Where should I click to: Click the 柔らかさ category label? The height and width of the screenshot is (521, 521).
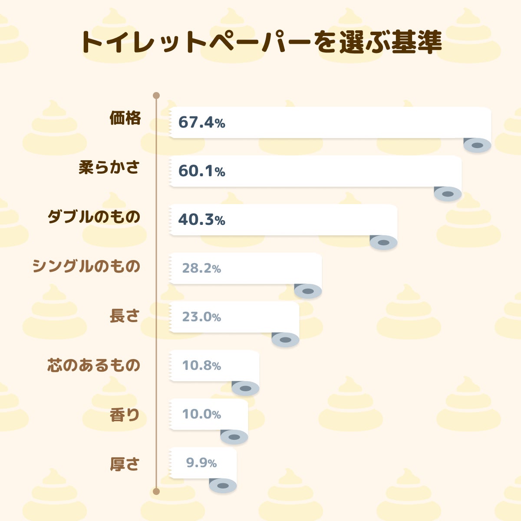tap(109, 168)
